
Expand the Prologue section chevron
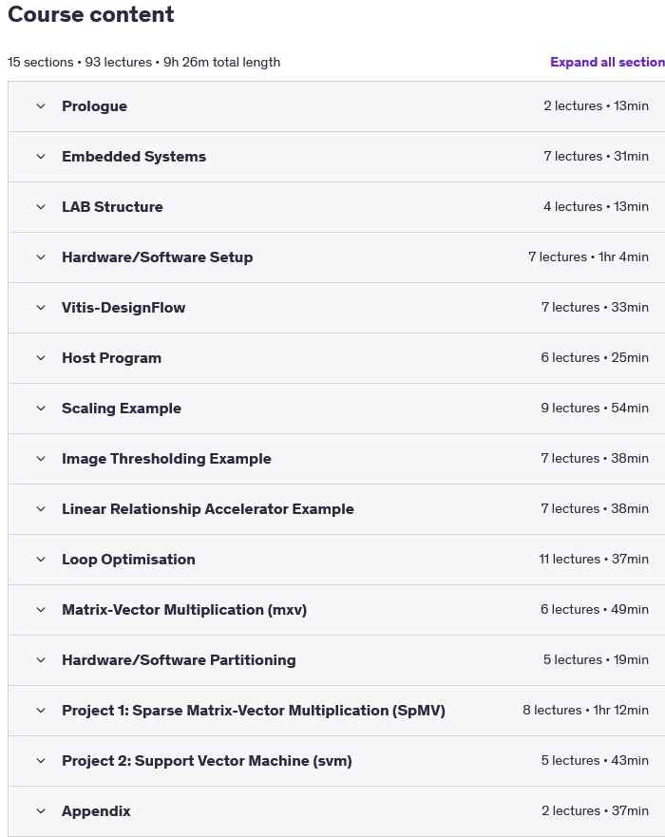pyautogui.click(x=41, y=106)
